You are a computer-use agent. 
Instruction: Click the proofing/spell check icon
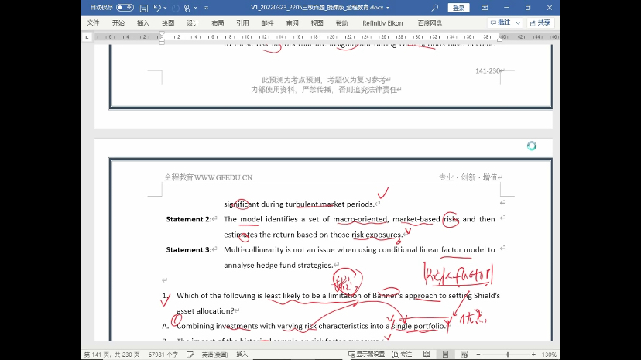[190, 355]
